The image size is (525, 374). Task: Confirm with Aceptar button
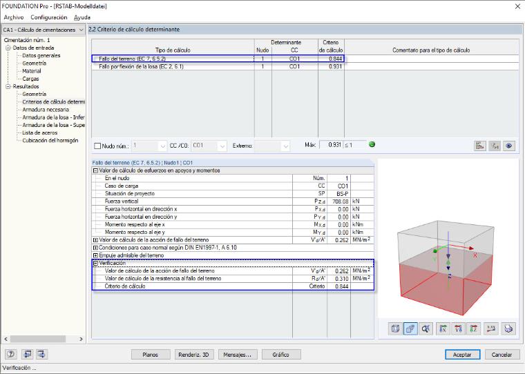(462, 355)
